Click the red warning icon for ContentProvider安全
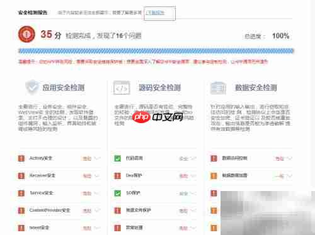Image resolution: width=315 pixels, height=235 pixels. coord(21,210)
